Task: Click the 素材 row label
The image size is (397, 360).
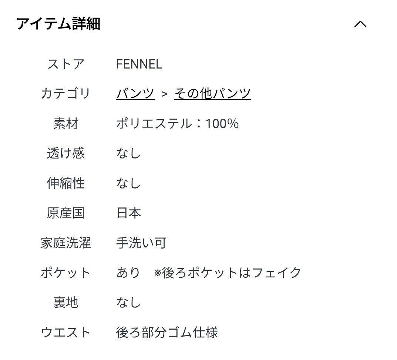Action: 66,124
